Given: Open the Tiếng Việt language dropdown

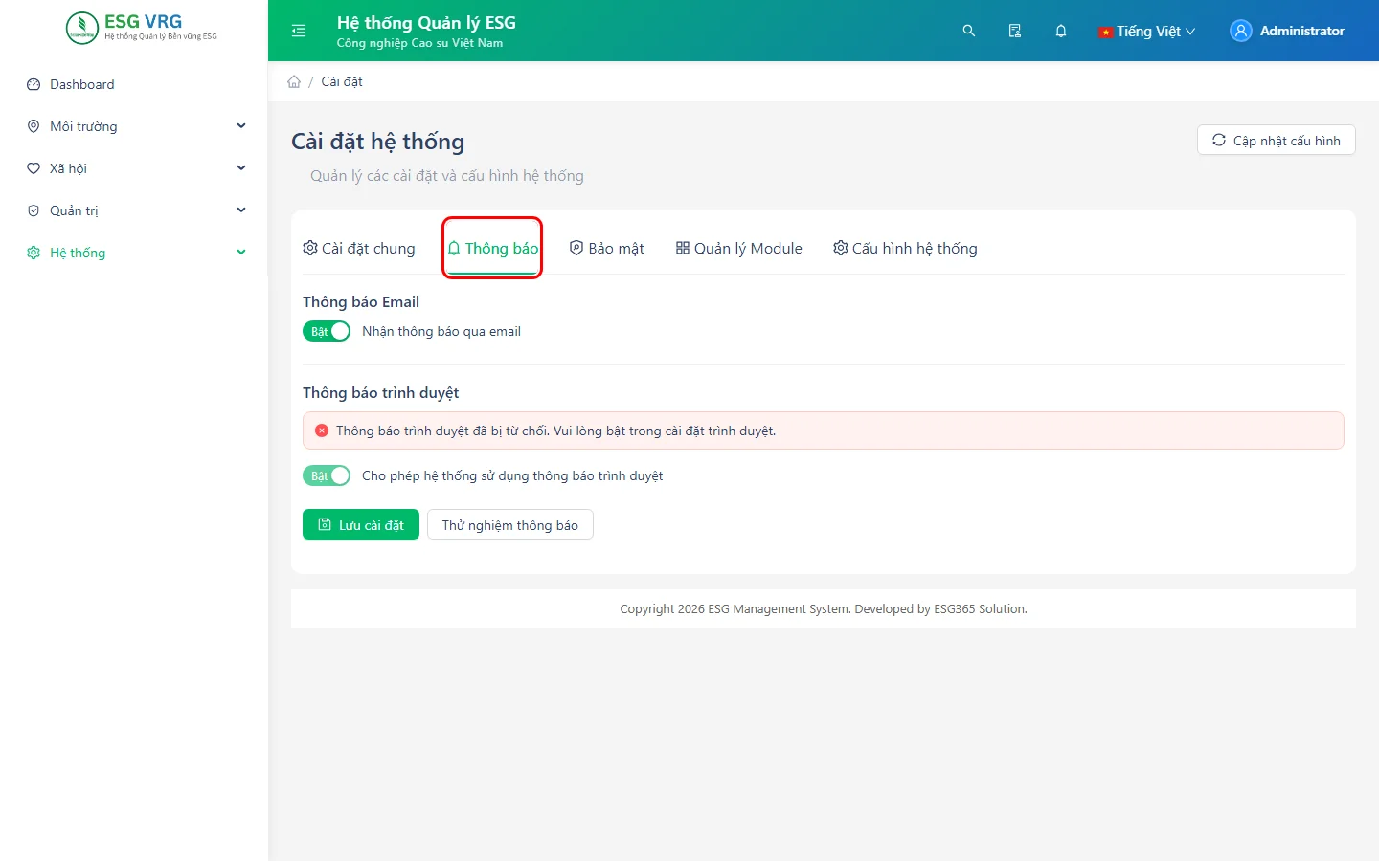Looking at the screenshot, I should (x=1147, y=31).
